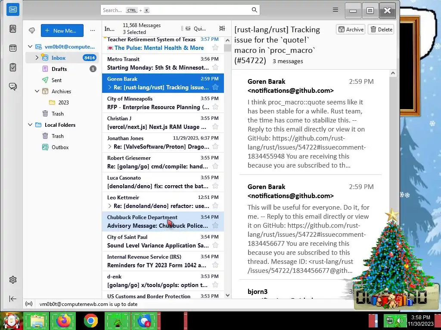Open Teacher Retirement System message
This screenshot has width=441, height=330.
pyautogui.click(x=163, y=44)
